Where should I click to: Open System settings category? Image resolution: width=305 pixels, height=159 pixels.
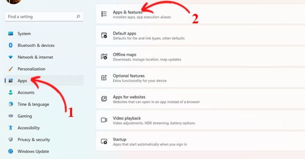(x=44, y=34)
